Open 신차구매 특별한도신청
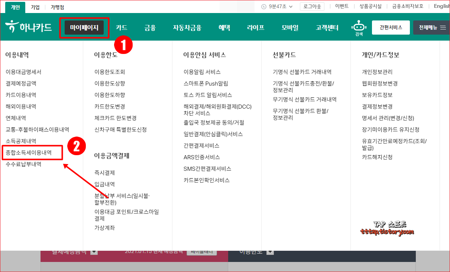Image resolution: width=450 pixels, height=272 pixels. click(120, 129)
